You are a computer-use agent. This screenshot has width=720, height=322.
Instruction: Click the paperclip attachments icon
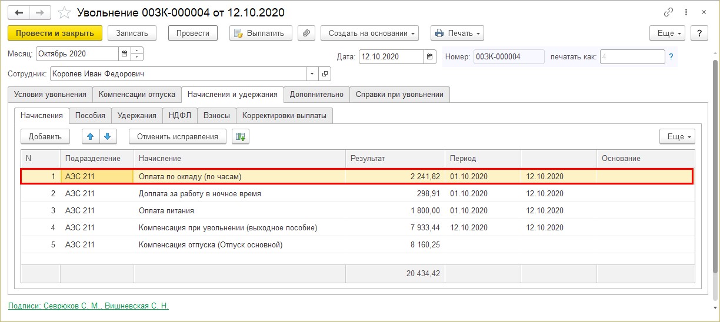click(x=306, y=33)
